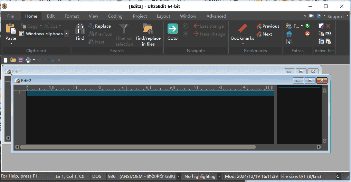Click the horizontal scrollbar in Edit2

tap(138, 147)
